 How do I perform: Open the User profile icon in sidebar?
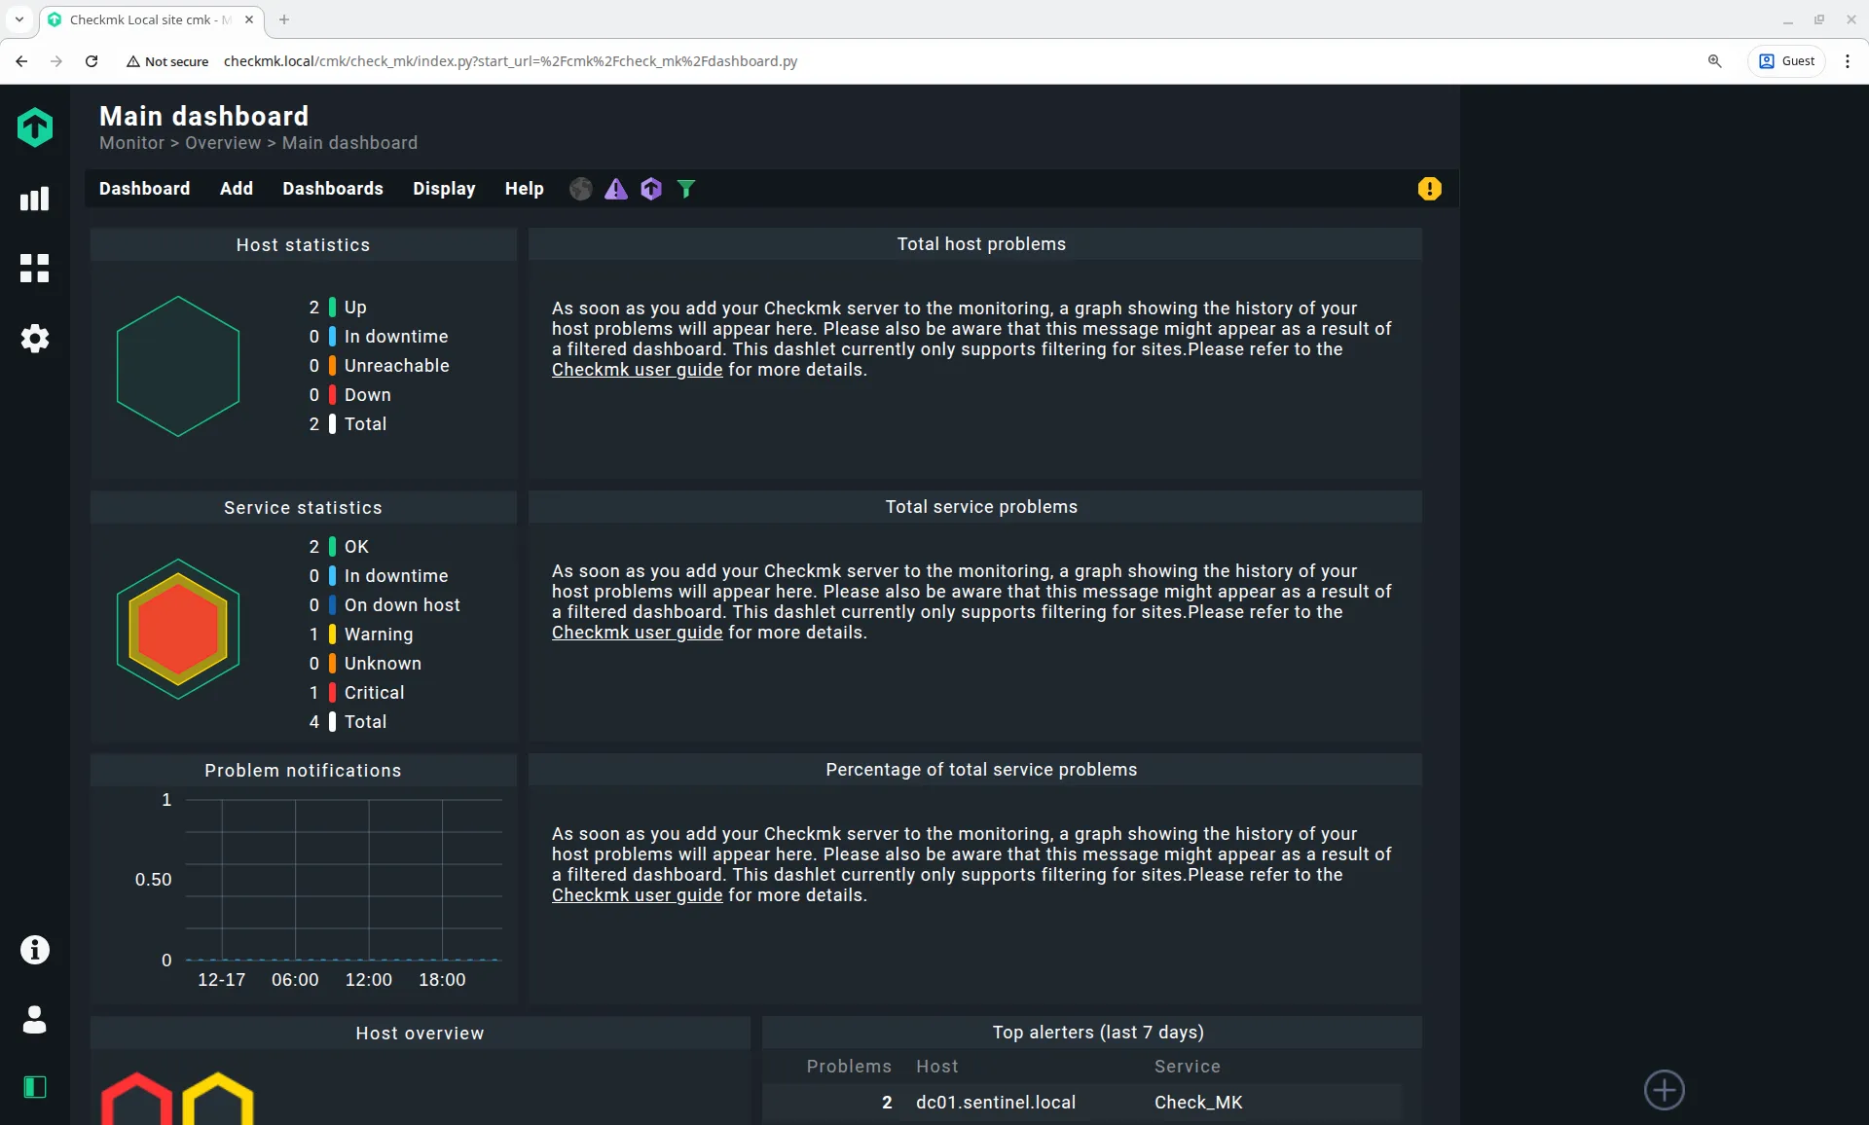click(x=34, y=1020)
